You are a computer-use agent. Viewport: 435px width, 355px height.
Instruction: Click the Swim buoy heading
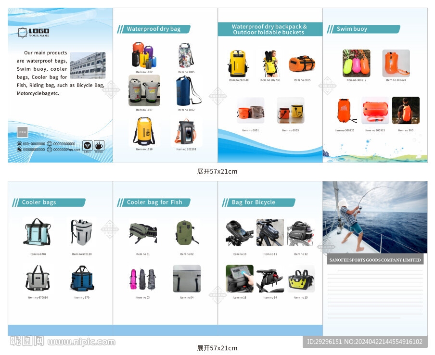coord(363,29)
